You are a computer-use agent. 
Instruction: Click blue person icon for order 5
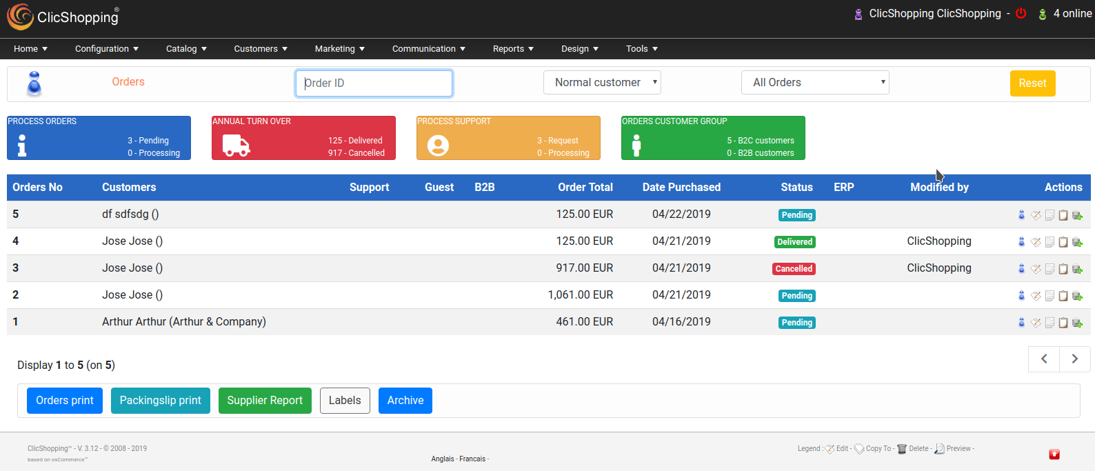pyautogui.click(x=1022, y=214)
